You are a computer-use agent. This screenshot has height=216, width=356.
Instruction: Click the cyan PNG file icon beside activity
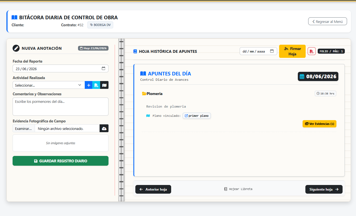[x=96, y=85]
